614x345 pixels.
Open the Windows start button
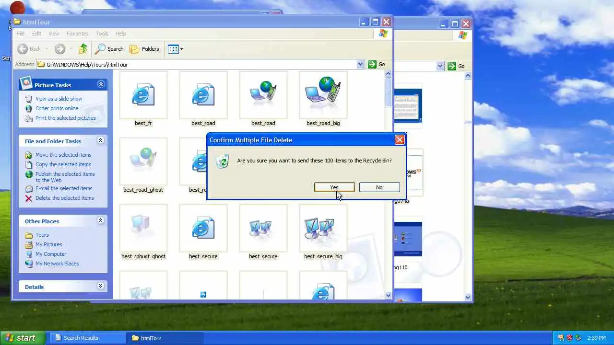[x=23, y=338]
